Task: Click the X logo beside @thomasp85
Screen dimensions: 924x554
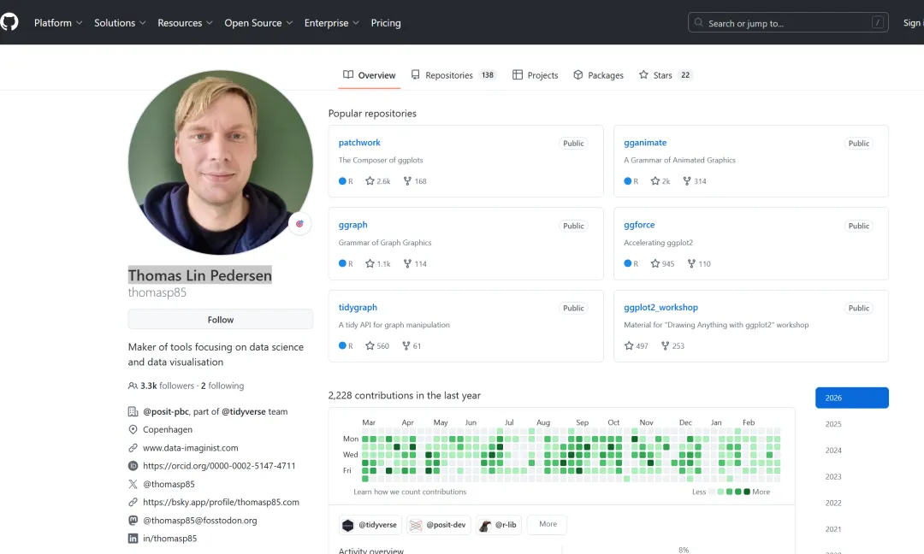Action: point(133,484)
